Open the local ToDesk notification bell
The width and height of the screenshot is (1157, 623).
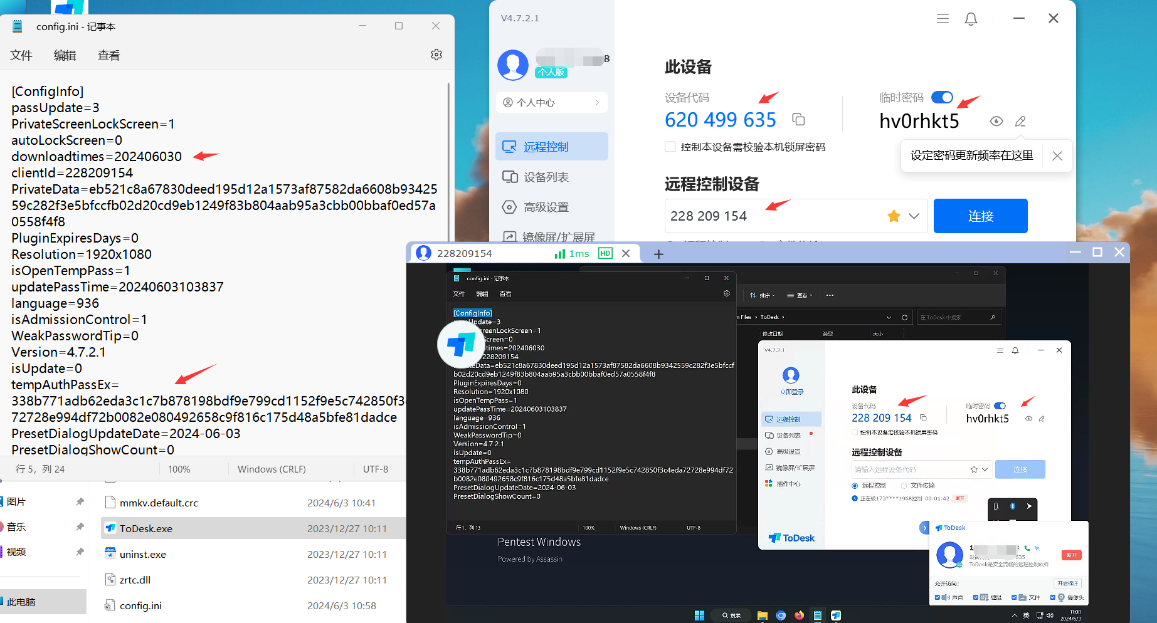971,19
